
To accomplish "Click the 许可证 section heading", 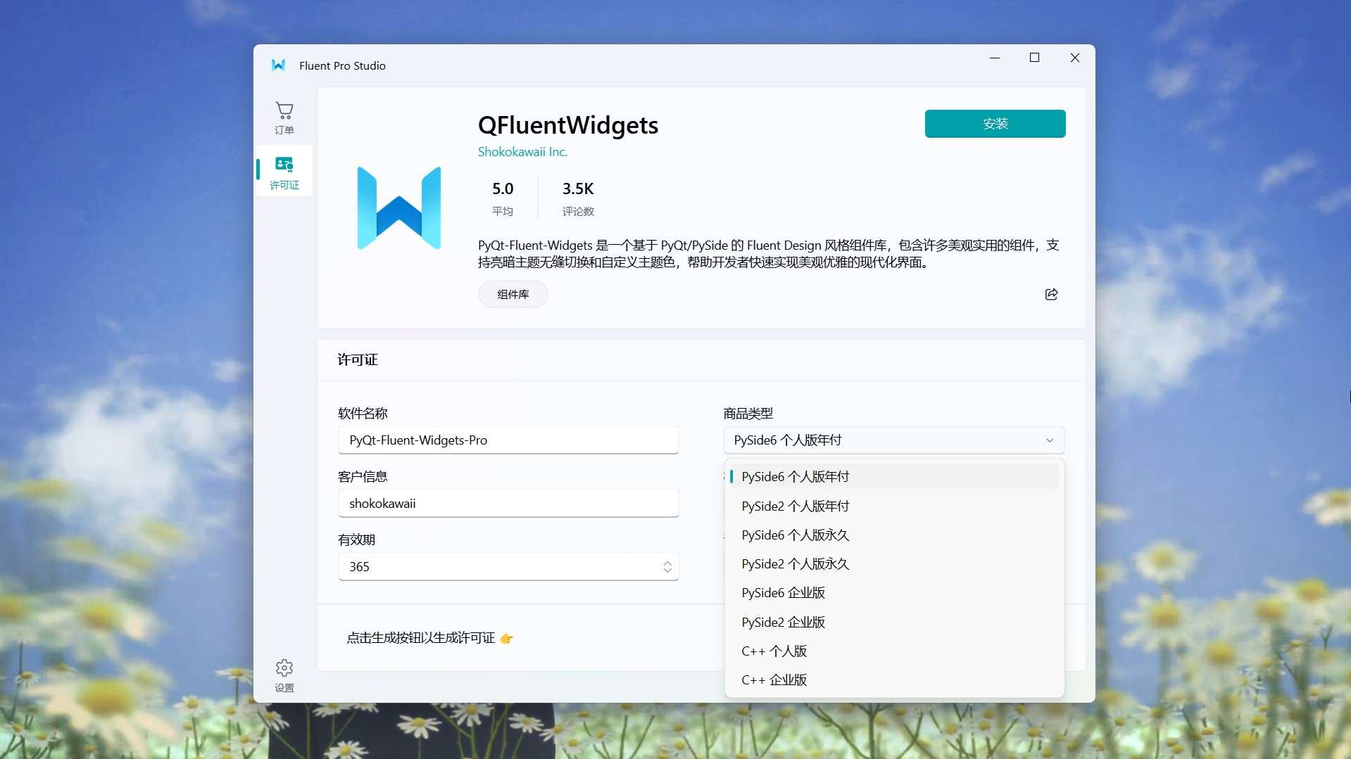I will [x=358, y=359].
